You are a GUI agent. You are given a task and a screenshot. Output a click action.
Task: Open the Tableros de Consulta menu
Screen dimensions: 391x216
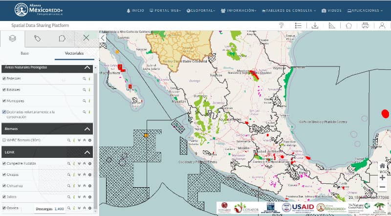tap(289, 10)
